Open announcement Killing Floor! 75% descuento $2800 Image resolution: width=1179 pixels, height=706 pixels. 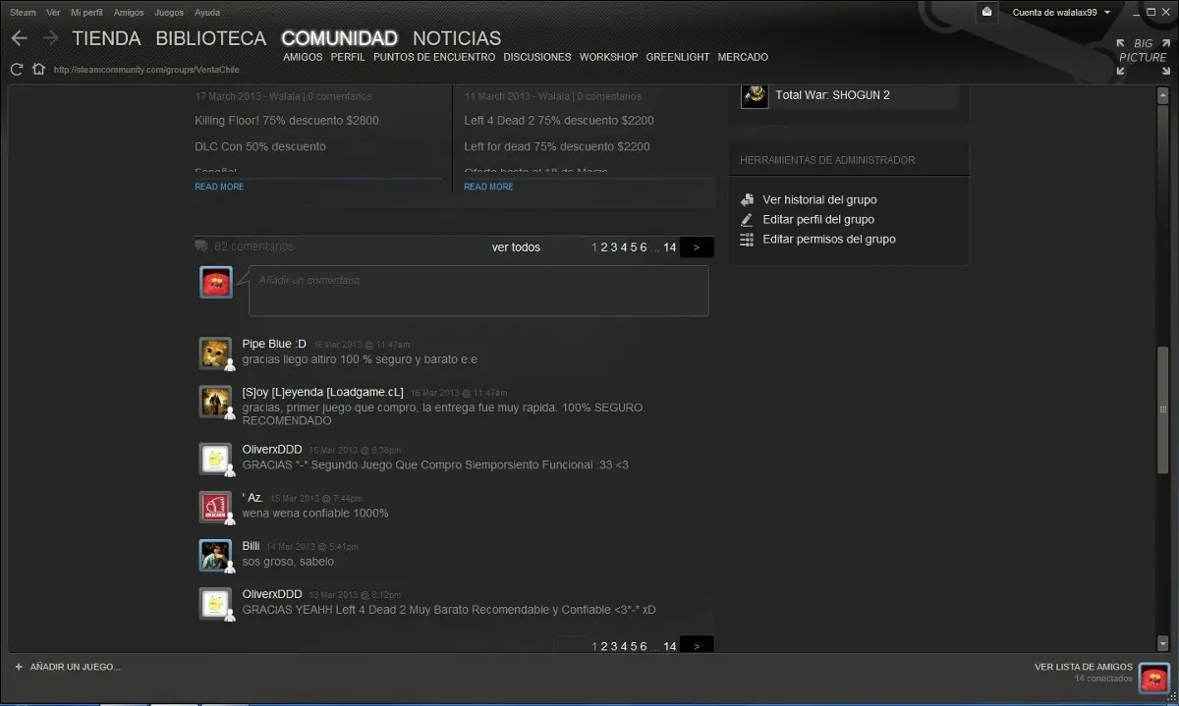point(287,121)
